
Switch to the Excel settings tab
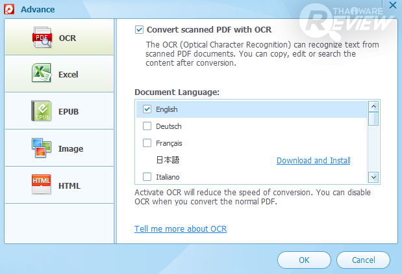[59, 74]
